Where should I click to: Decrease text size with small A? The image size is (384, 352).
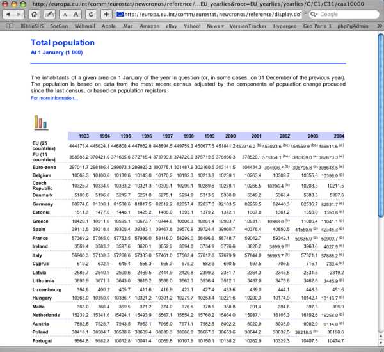click(x=65, y=15)
